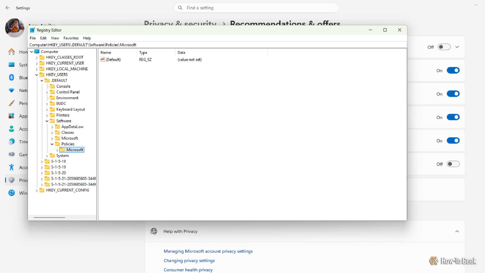
Task: Open Changing privacy settings link
Action: pos(189,261)
